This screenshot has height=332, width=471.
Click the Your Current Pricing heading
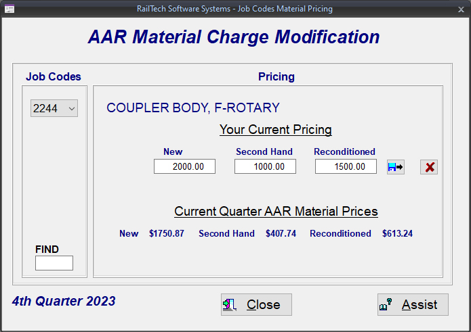pyautogui.click(x=275, y=129)
